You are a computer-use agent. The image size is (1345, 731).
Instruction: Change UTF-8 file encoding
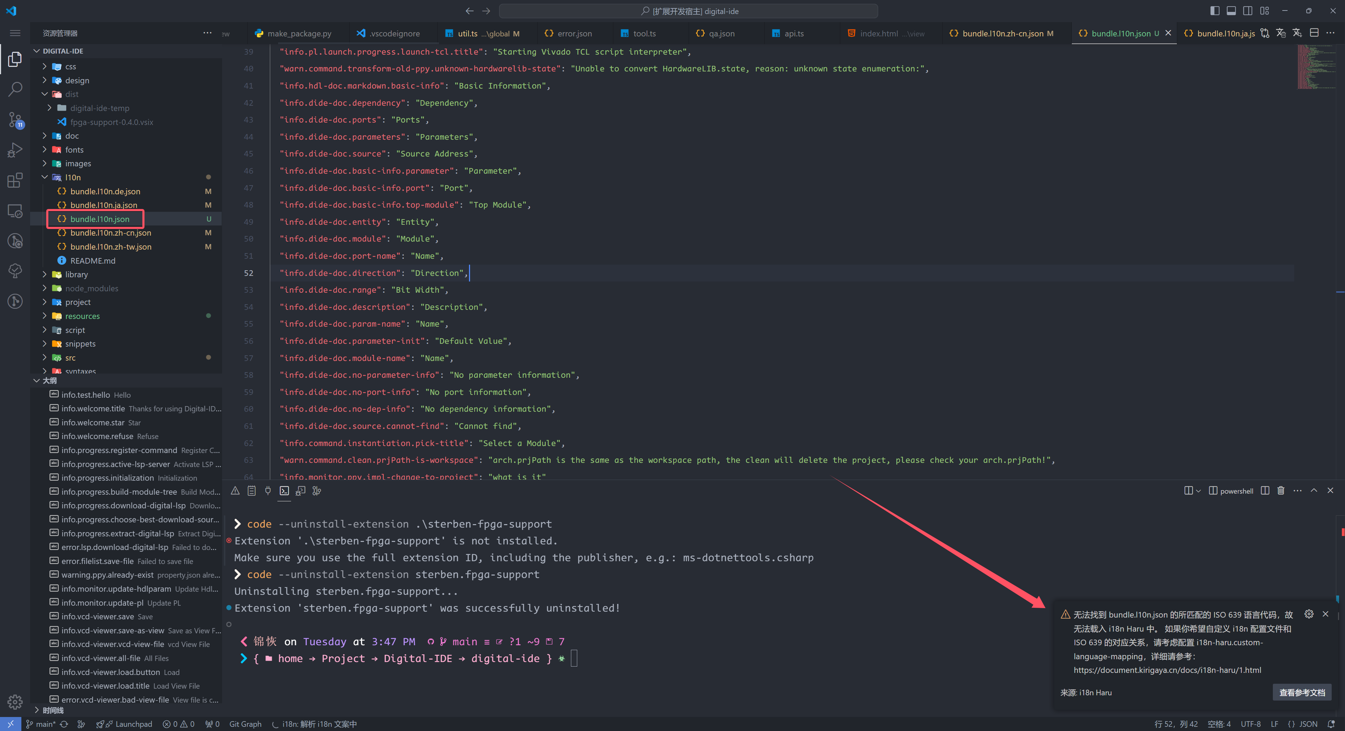click(x=1250, y=724)
